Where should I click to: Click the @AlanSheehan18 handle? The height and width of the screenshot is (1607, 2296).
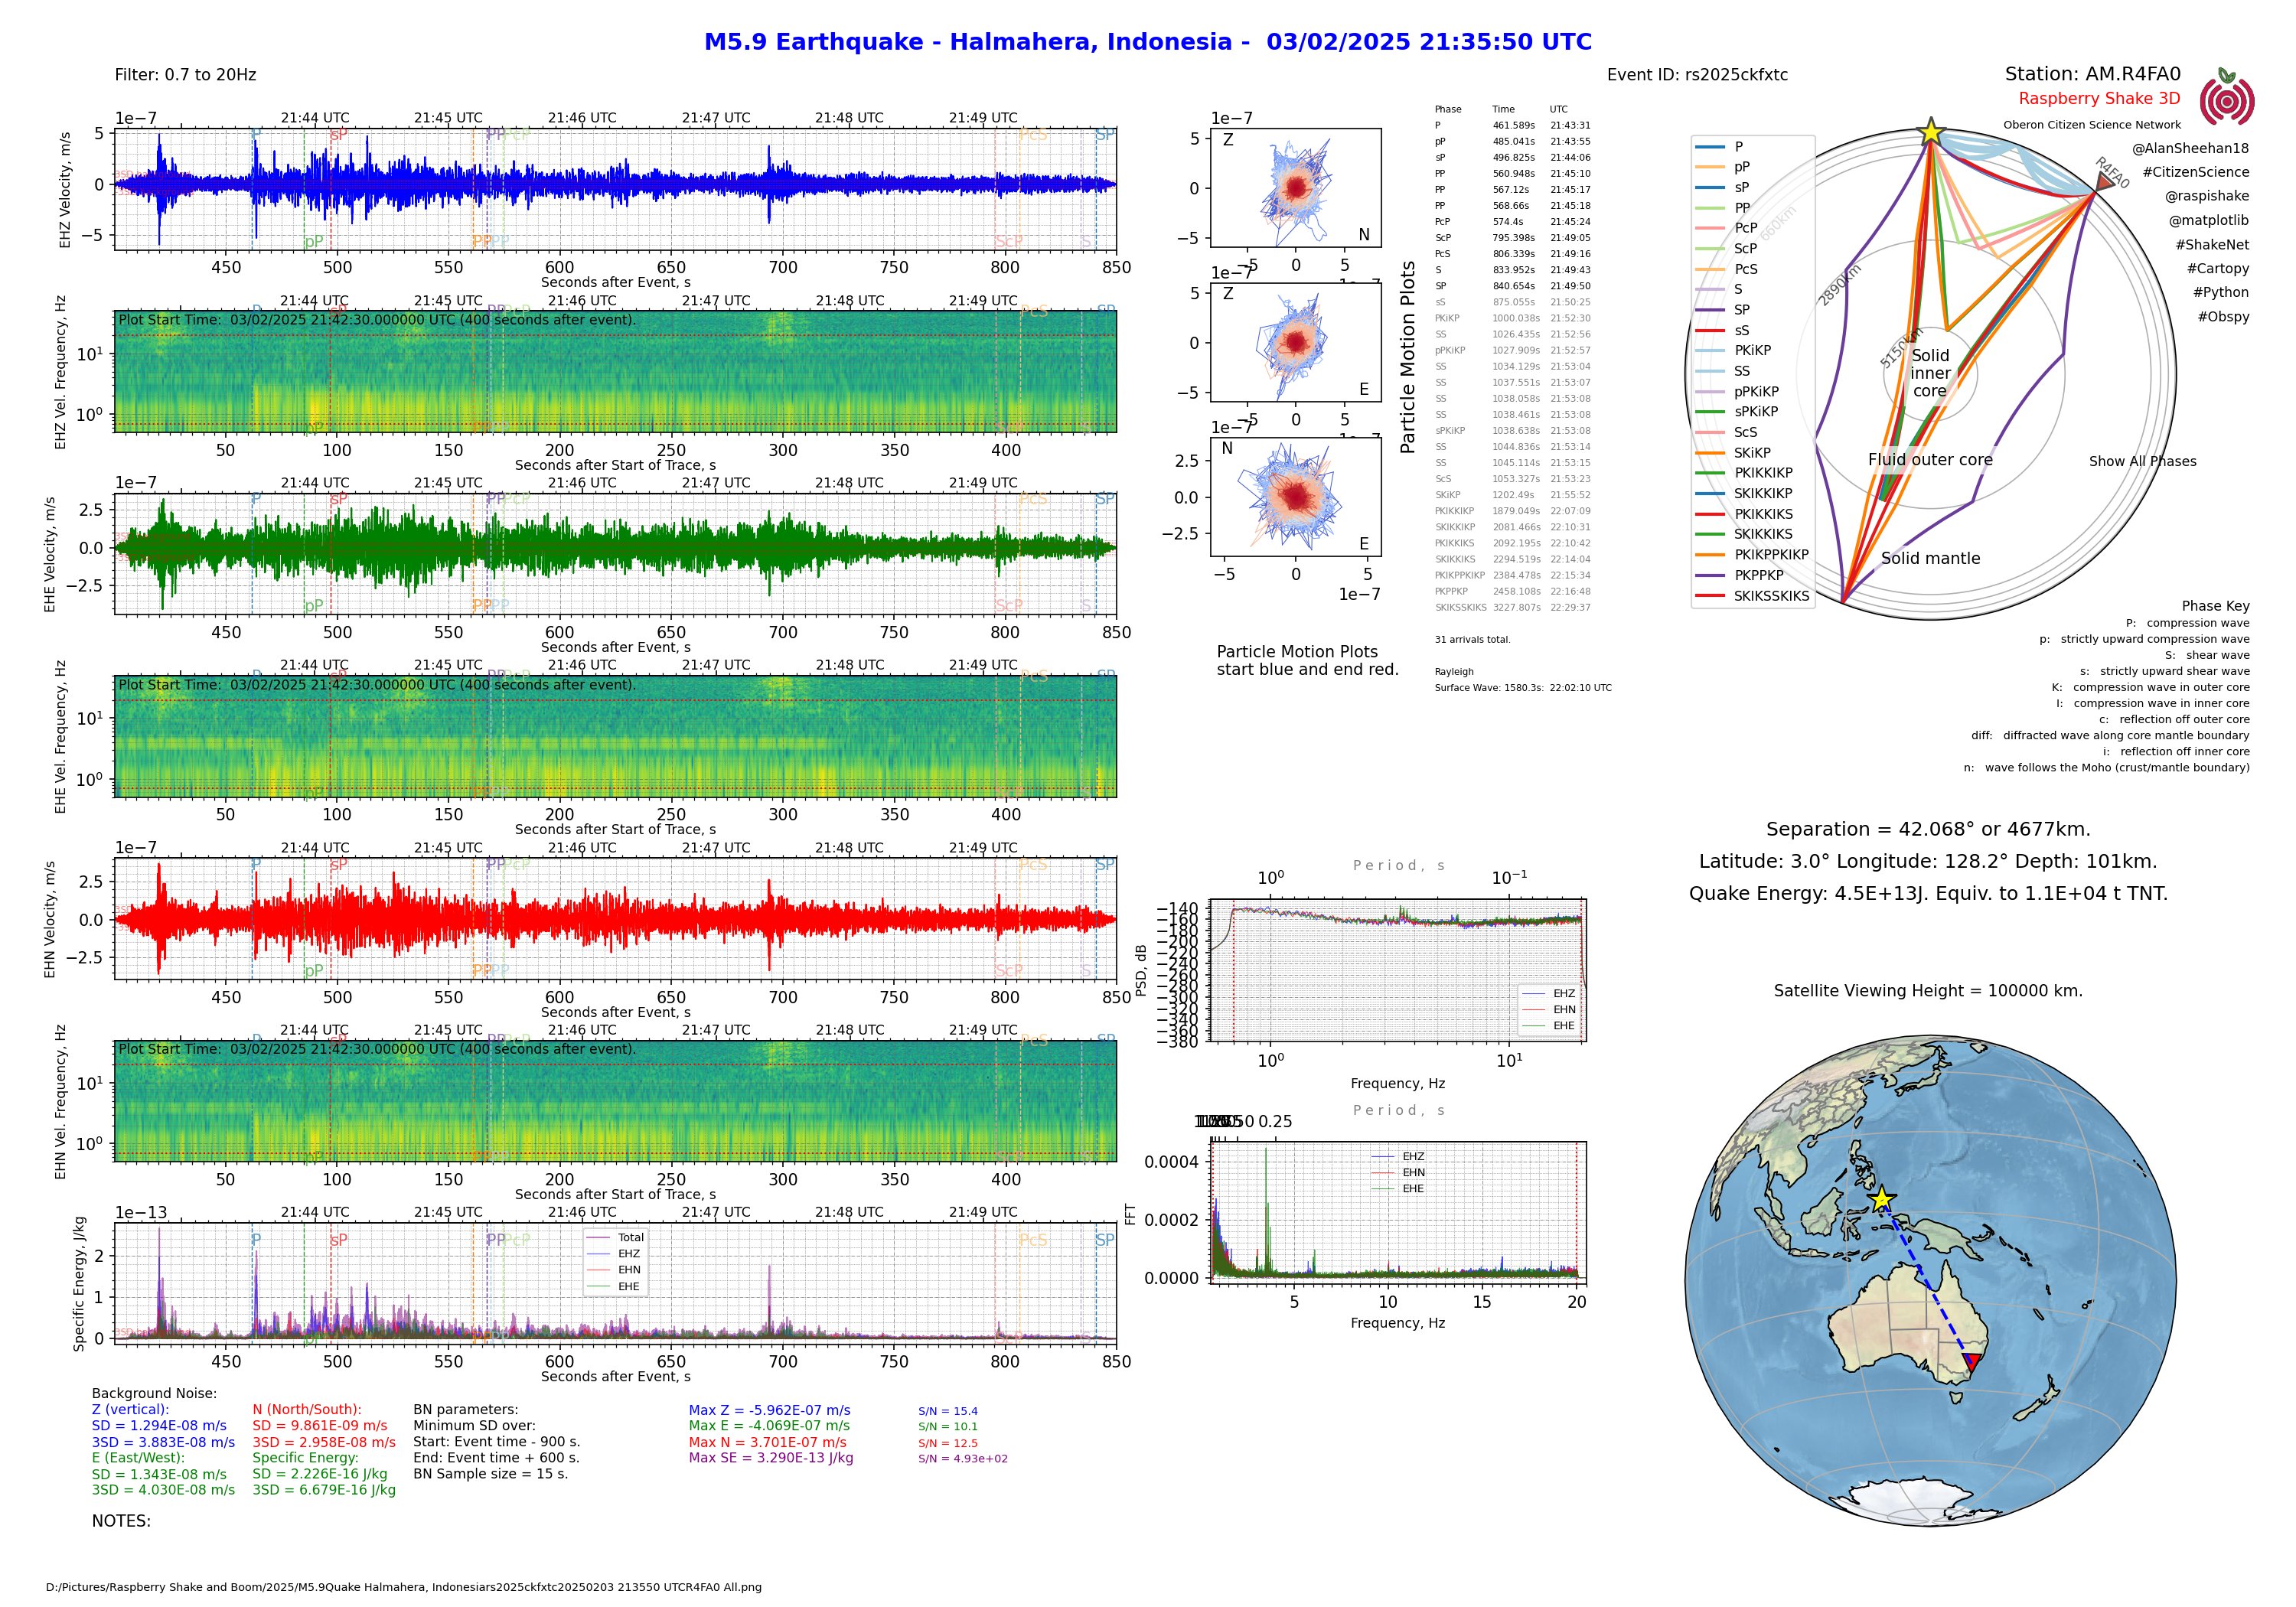[2190, 148]
